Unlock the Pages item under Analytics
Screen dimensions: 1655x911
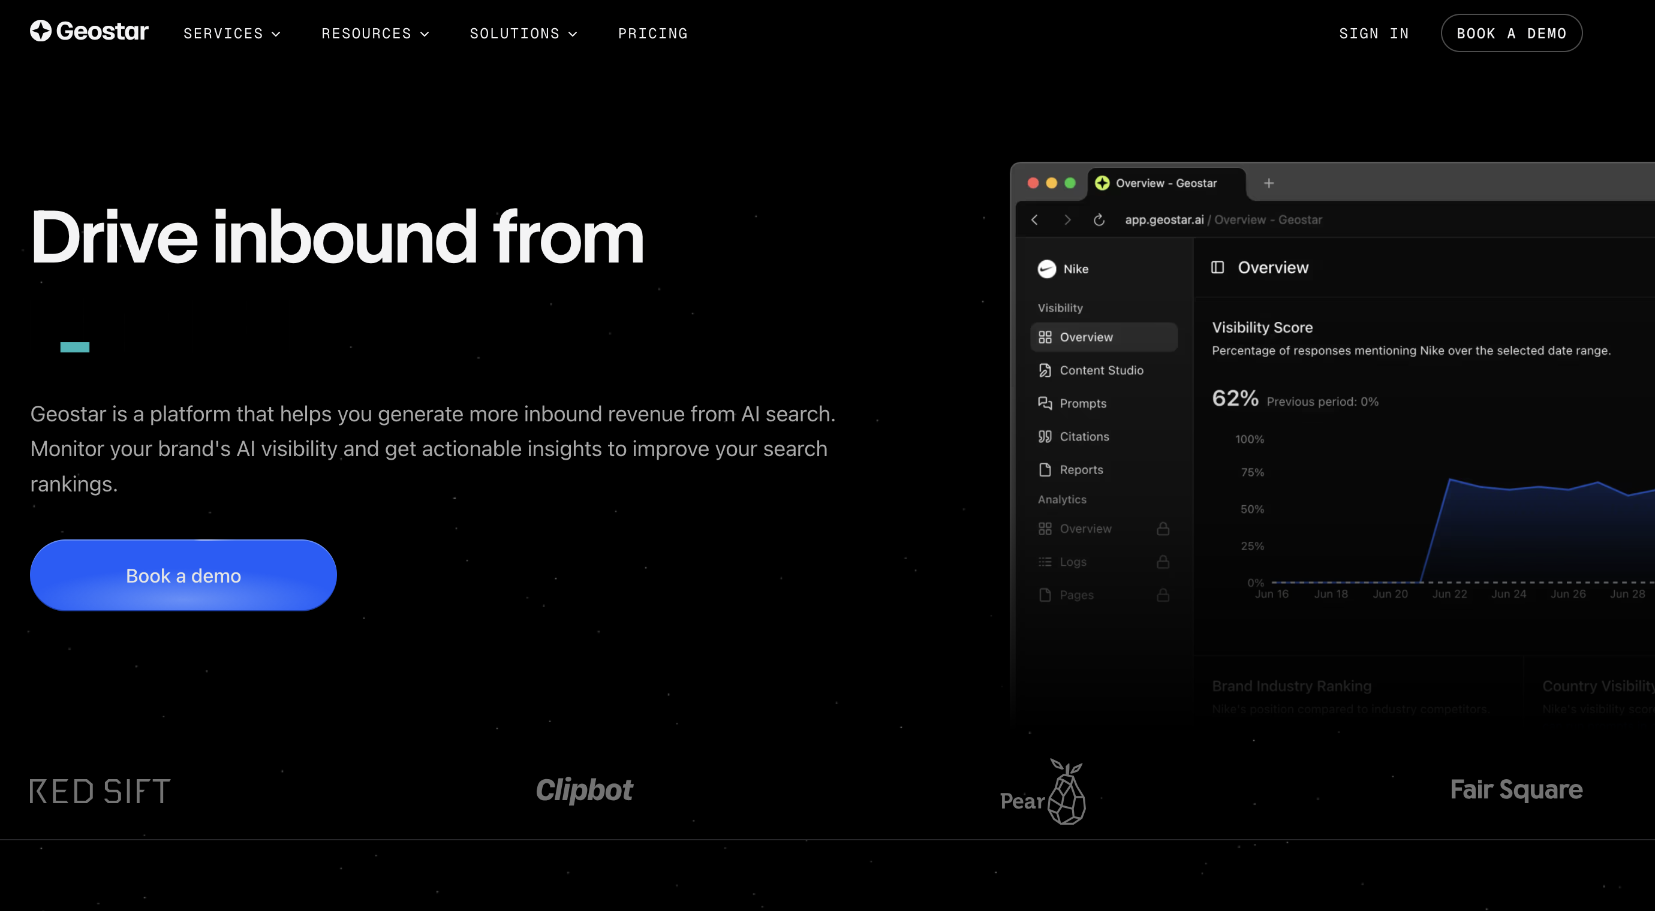point(1163,595)
